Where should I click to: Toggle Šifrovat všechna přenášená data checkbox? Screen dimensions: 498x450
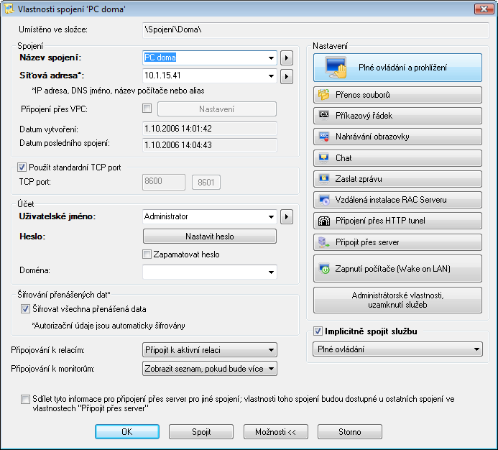[25, 309]
